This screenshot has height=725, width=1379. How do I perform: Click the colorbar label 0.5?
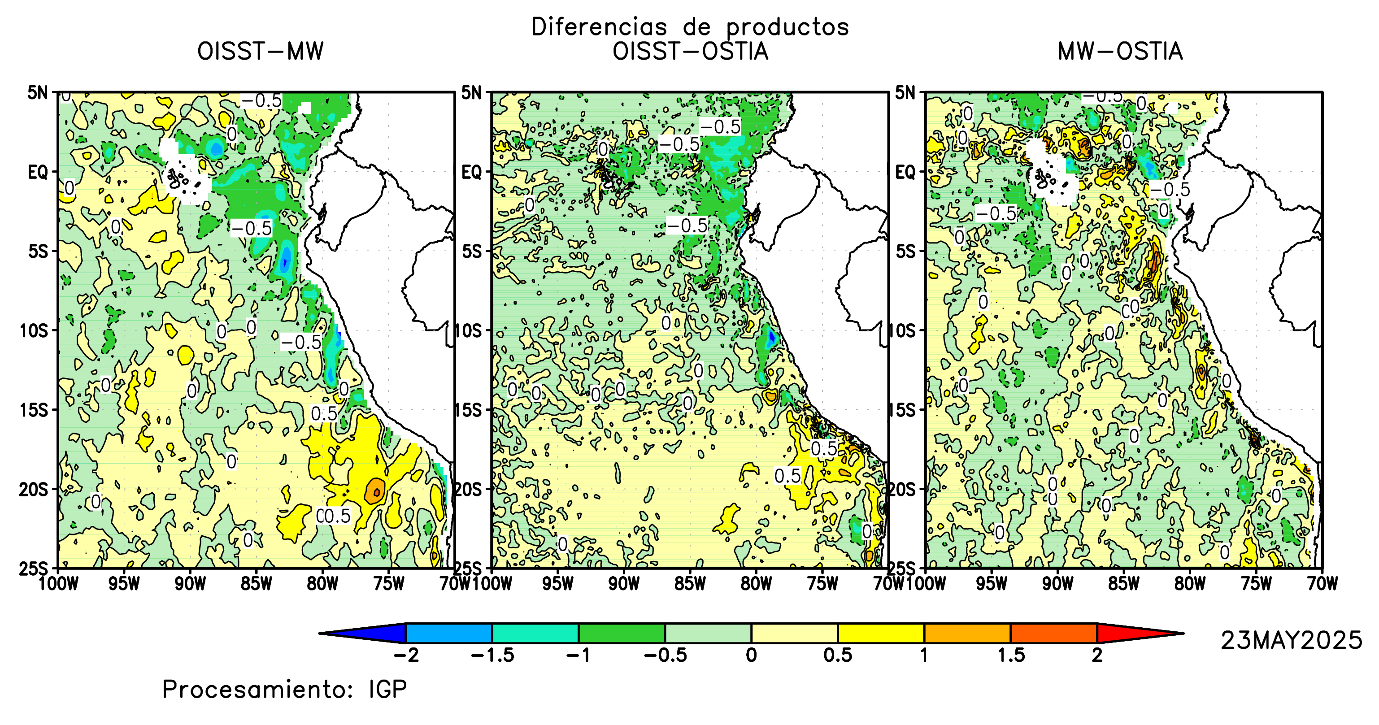point(838,656)
